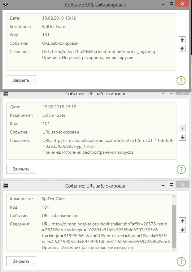Show next event in the hospitalcap dialog

182,229
